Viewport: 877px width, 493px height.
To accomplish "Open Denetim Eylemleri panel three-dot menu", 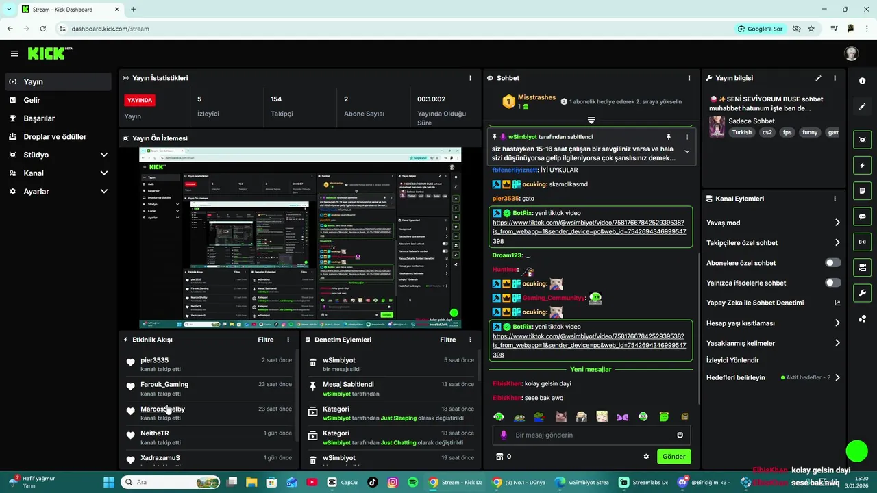I will [470, 340].
